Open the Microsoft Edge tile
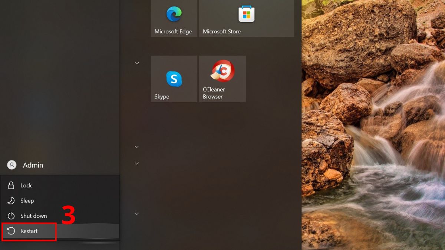This screenshot has width=445, height=250. tap(174, 19)
